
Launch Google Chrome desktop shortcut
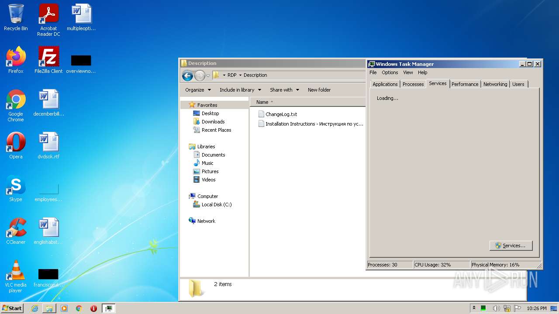(16, 106)
